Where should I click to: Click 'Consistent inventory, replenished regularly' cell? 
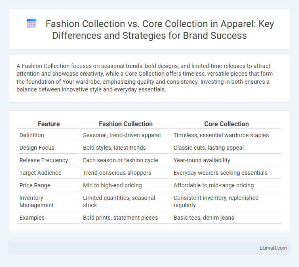tap(216, 201)
